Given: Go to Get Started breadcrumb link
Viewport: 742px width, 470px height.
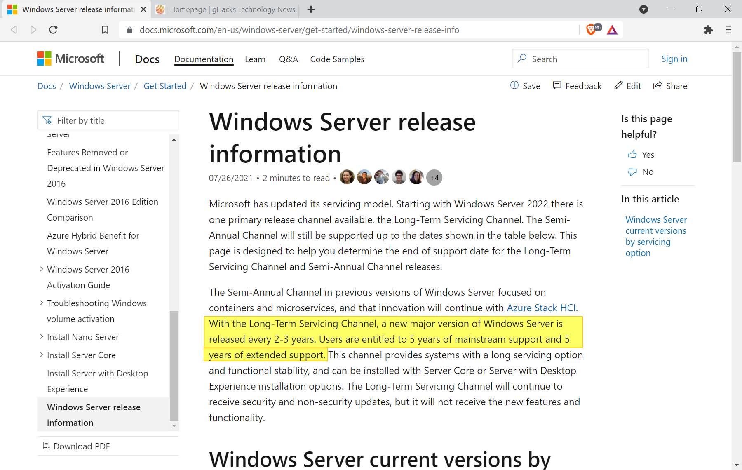Looking at the screenshot, I should pyautogui.click(x=165, y=86).
